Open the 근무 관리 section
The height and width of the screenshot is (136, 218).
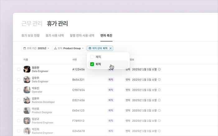click(32, 23)
